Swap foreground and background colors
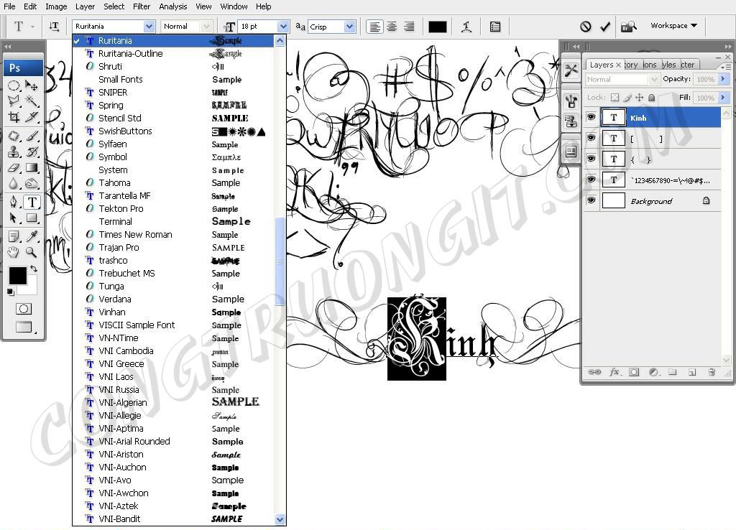Image resolution: width=736 pixels, height=530 pixels. (x=34, y=269)
